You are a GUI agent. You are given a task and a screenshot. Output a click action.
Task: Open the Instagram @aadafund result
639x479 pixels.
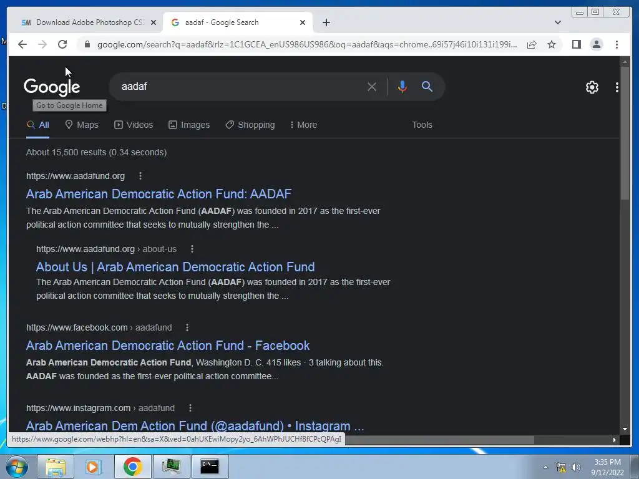click(195, 425)
